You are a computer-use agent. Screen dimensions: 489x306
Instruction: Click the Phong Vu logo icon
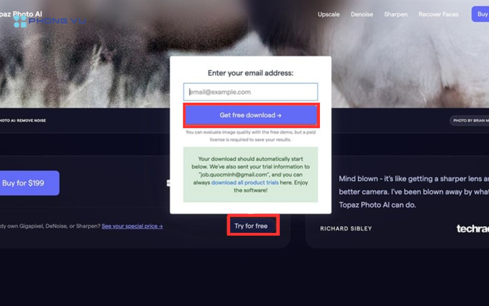[x=20, y=21]
